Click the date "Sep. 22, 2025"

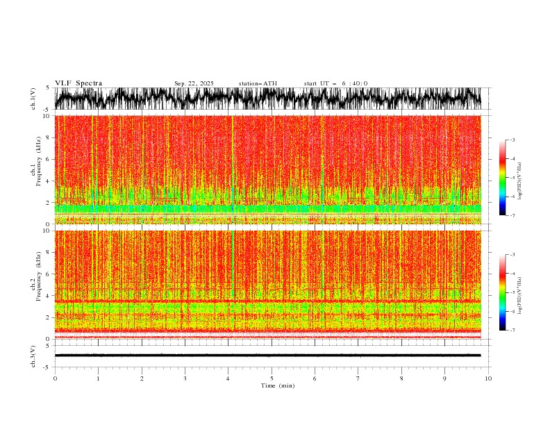(194, 83)
